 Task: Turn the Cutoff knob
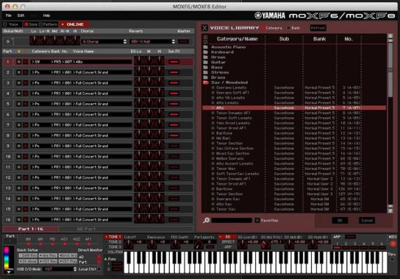pos(128,244)
